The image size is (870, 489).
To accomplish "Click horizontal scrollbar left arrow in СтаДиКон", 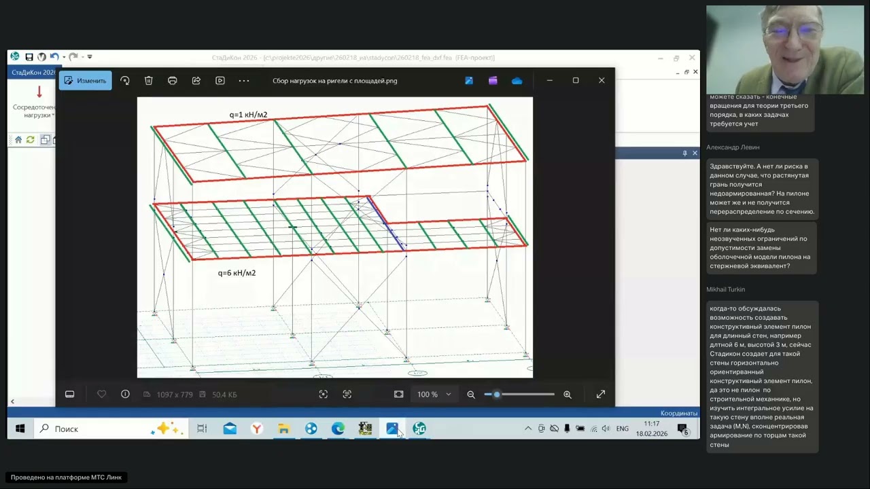I will [x=12, y=401].
